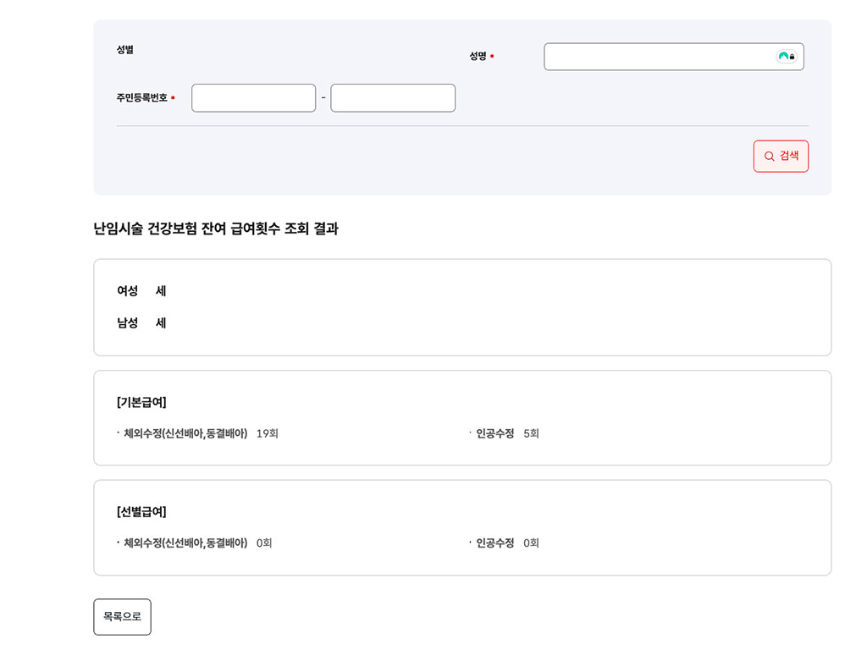The width and height of the screenshot is (867, 650).
Task: Select the magnifier icon on the 검색 button
Action: tap(769, 156)
